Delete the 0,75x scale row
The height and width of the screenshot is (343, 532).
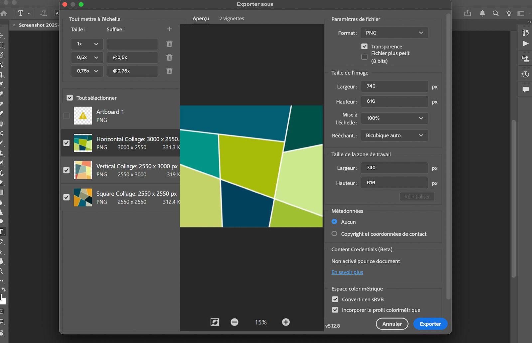(x=169, y=71)
